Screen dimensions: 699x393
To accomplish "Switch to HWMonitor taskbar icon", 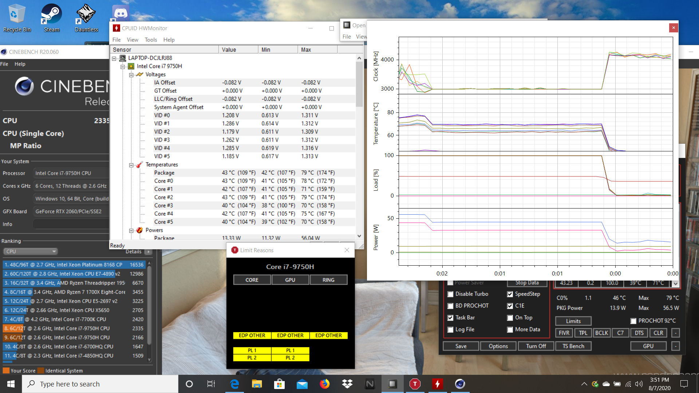I will click(438, 384).
